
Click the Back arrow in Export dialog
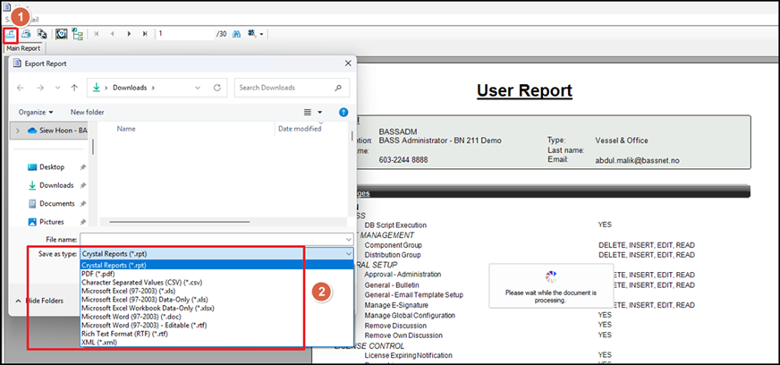tap(21, 88)
